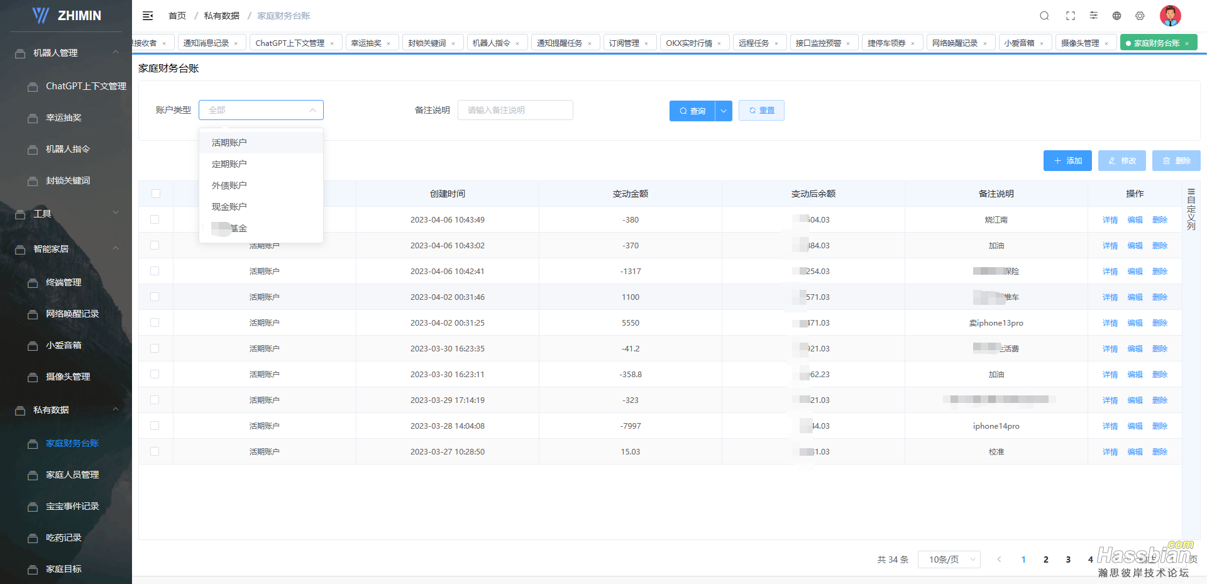Click the 吃药记录 sidebar icon
Screen dimensions: 1207x584
point(33,538)
